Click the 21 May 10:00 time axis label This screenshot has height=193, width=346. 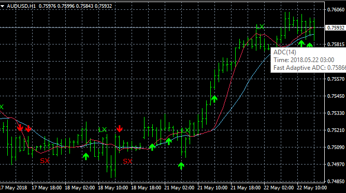click(212, 188)
